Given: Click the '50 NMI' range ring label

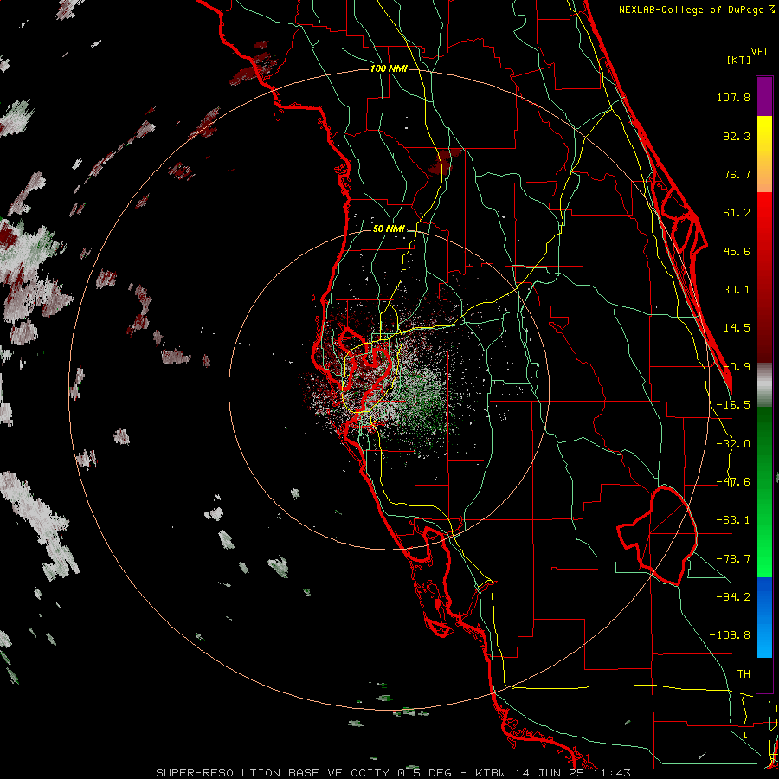Looking at the screenshot, I should 389,229.
